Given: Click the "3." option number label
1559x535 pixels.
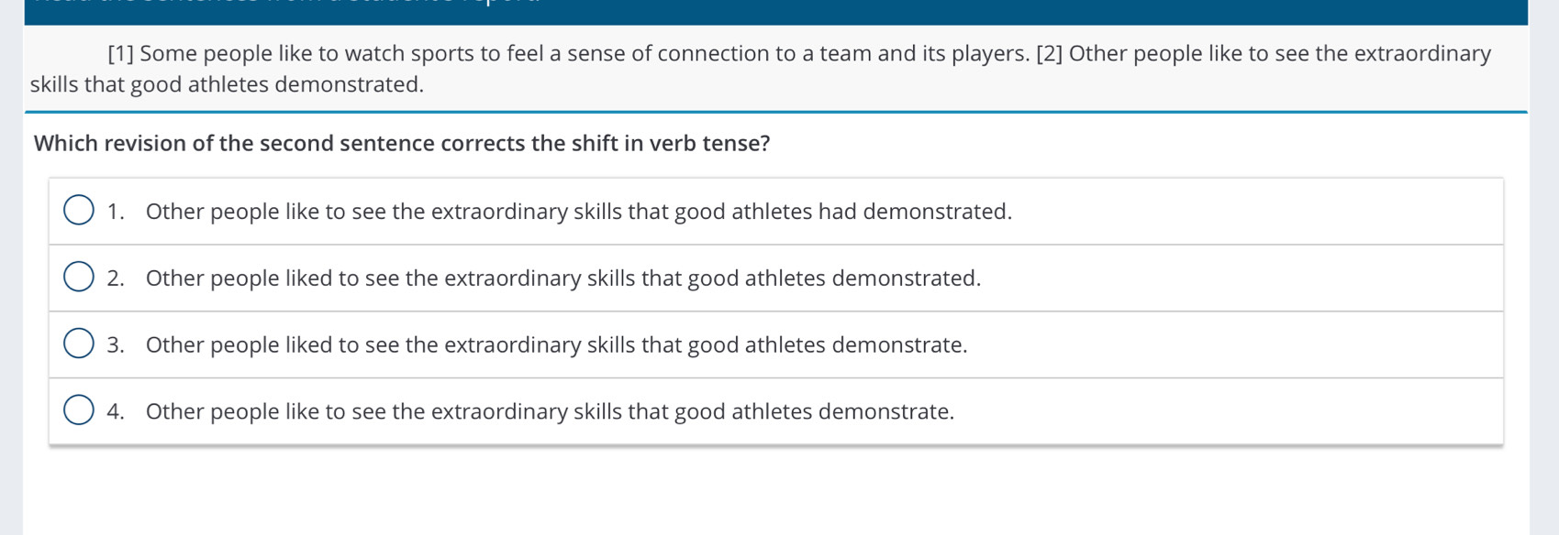Looking at the screenshot, I should (116, 345).
